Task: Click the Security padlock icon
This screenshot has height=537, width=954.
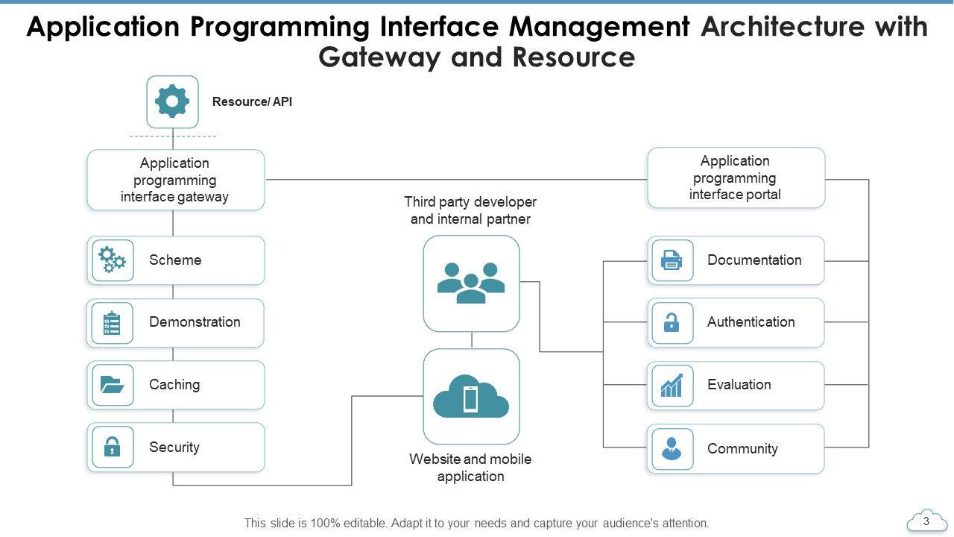Action: point(113,447)
